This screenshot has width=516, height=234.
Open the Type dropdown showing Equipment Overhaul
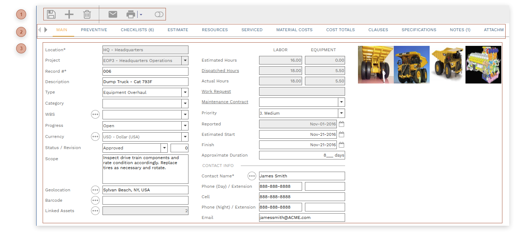point(185,92)
